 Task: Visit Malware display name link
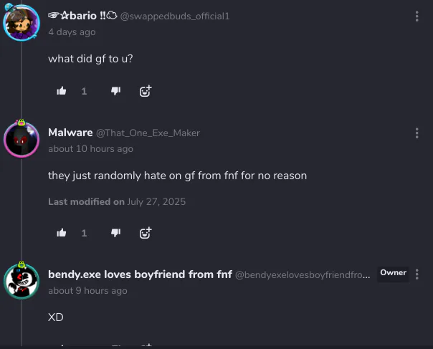(x=70, y=133)
